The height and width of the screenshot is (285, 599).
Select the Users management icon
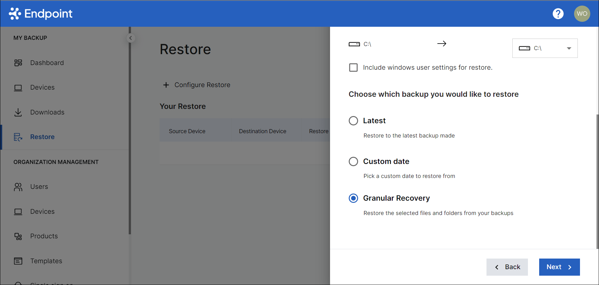[18, 187]
